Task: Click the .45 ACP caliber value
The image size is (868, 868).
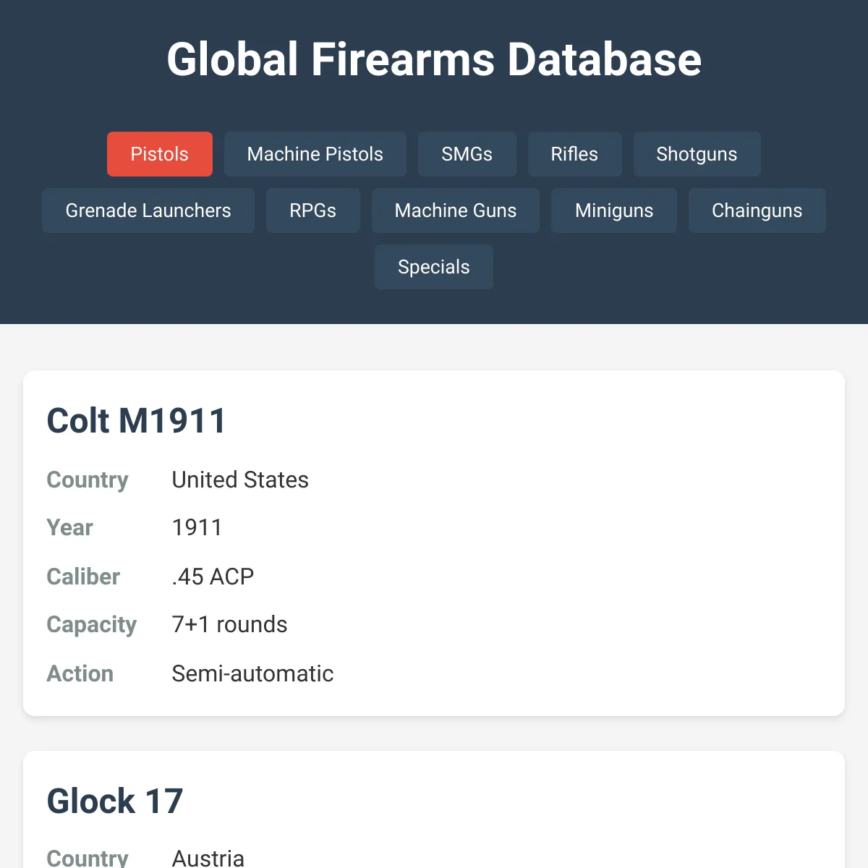Action: tap(212, 576)
